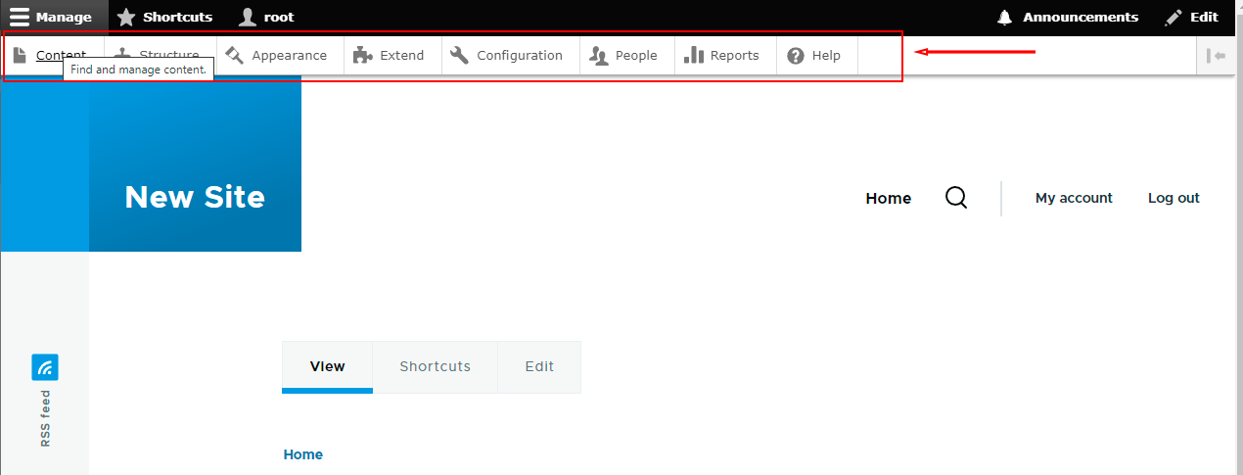The height and width of the screenshot is (475, 1243).
Task: Open Shortcuts via the star icon
Action: [126, 17]
